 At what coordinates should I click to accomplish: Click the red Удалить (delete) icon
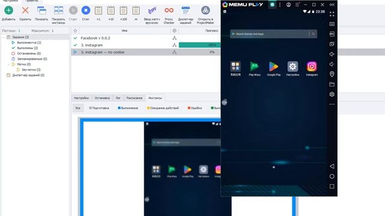[25, 10]
